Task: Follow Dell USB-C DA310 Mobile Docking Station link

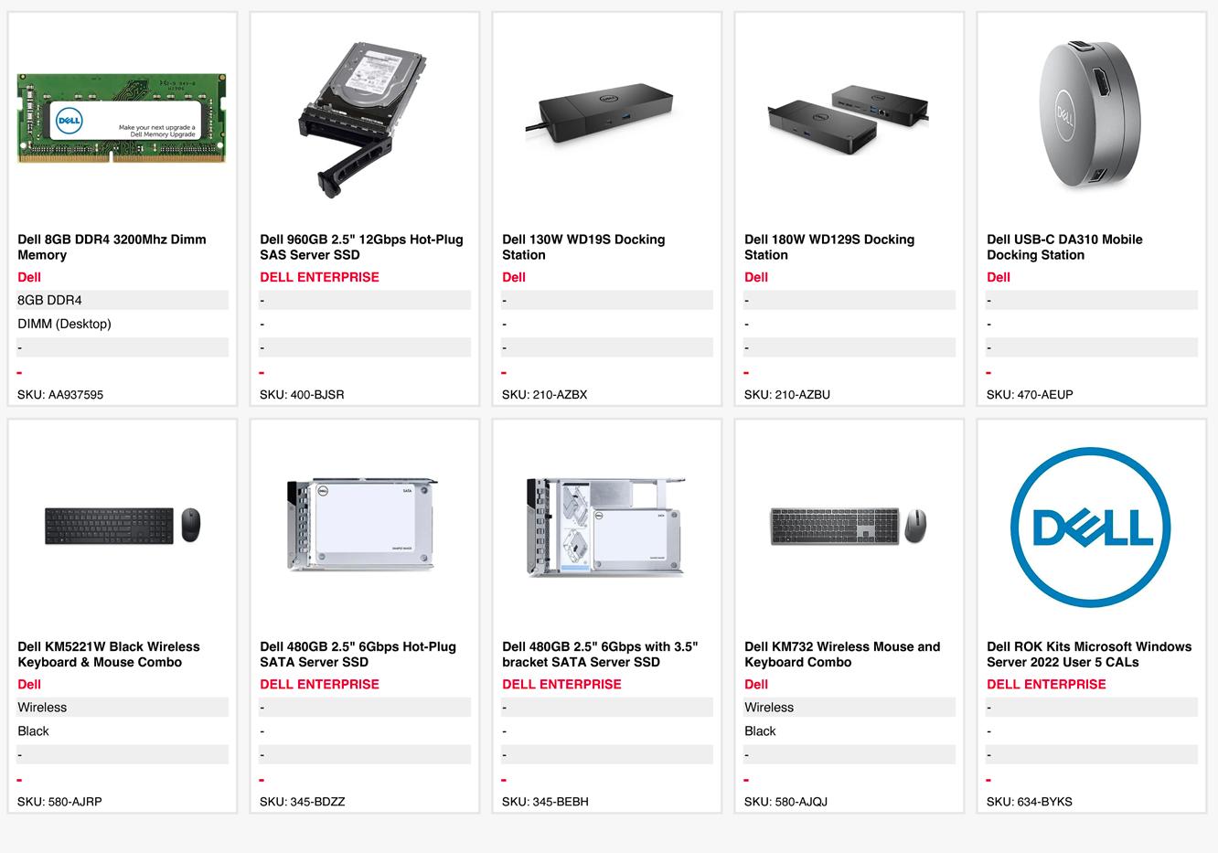Action: pos(1064,247)
